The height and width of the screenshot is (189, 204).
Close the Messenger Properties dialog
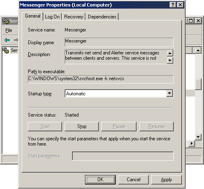pos(180,5)
